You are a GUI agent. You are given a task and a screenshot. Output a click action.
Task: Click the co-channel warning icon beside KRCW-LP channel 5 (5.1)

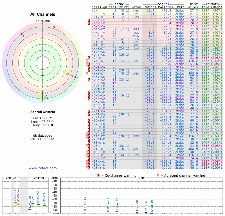tap(89, 20)
